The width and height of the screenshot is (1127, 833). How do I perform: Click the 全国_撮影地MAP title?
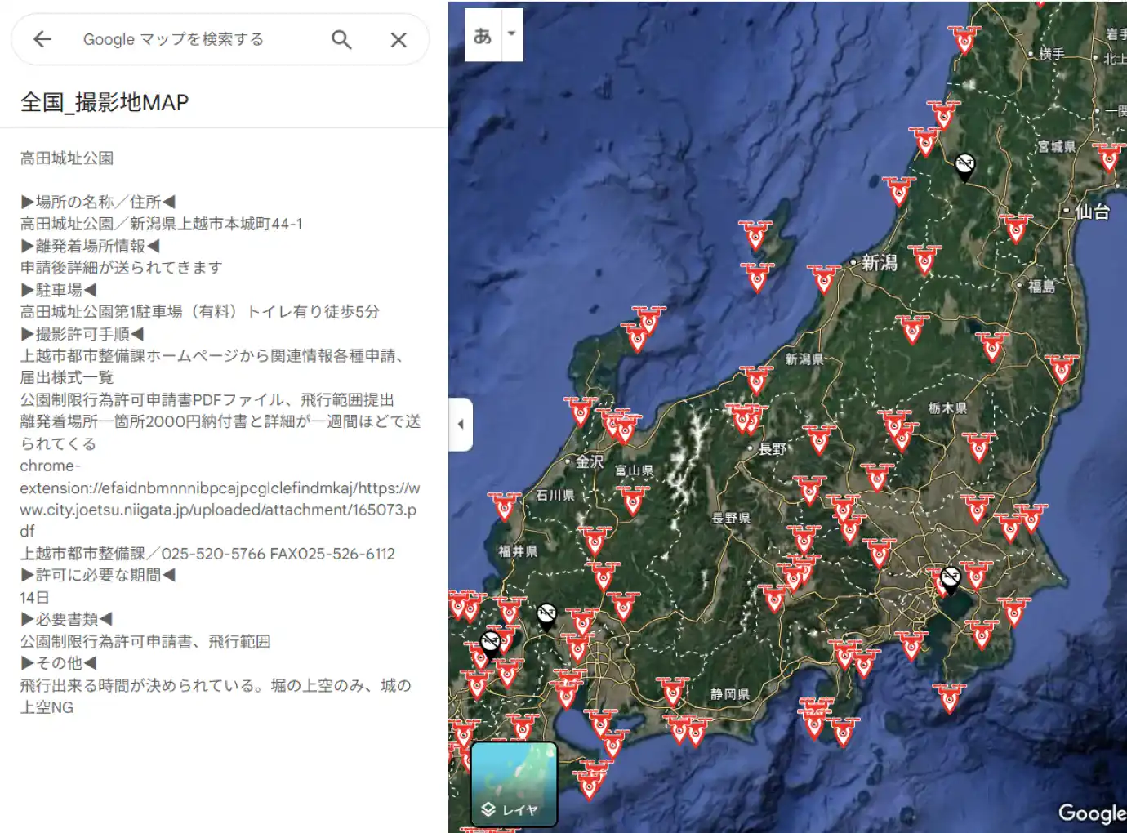pyautogui.click(x=105, y=102)
